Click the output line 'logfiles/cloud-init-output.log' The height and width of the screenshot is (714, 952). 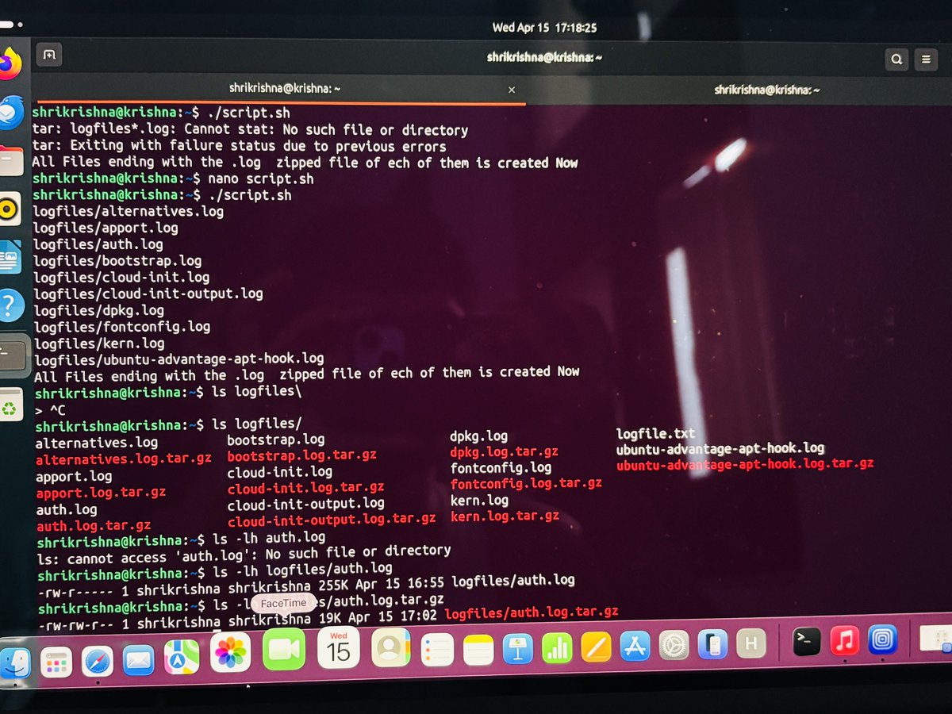coord(148,294)
